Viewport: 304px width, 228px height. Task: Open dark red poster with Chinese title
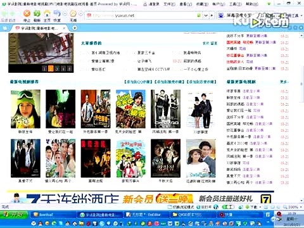(96, 158)
